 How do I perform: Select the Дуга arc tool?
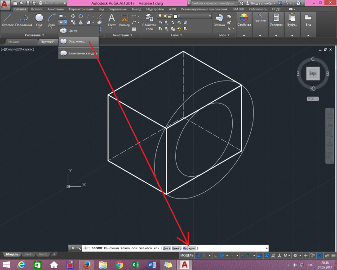point(51,20)
